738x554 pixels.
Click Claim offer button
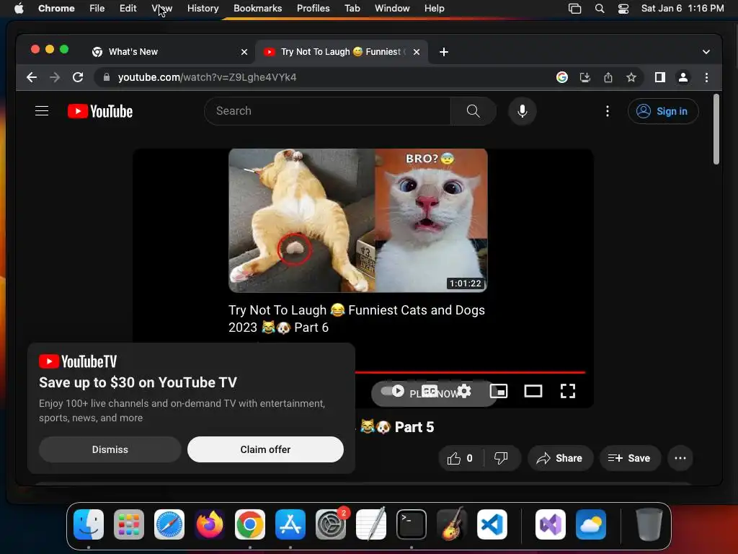coord(265,449)
